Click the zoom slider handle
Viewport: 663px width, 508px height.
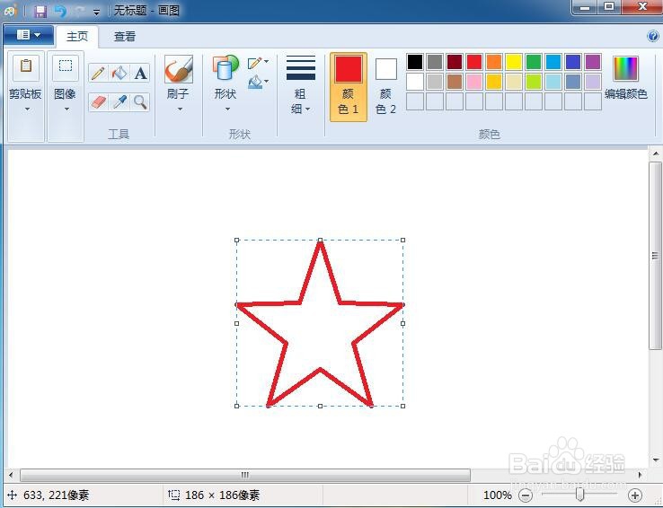[580, 495]
